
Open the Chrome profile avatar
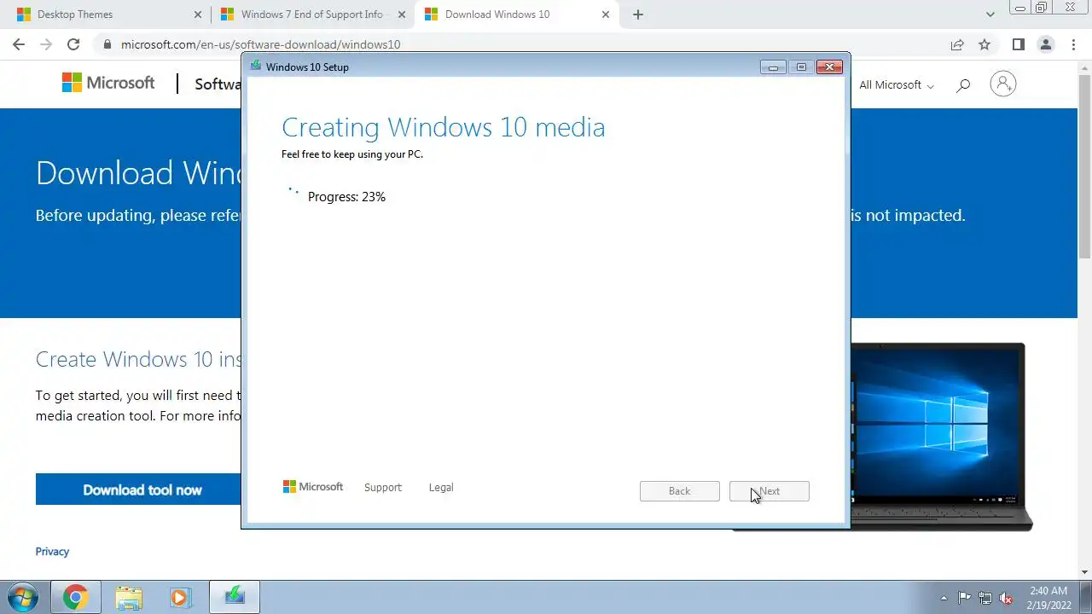(x=1045, y=44)
